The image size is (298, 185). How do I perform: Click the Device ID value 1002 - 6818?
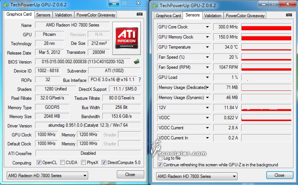click(48, 71)
